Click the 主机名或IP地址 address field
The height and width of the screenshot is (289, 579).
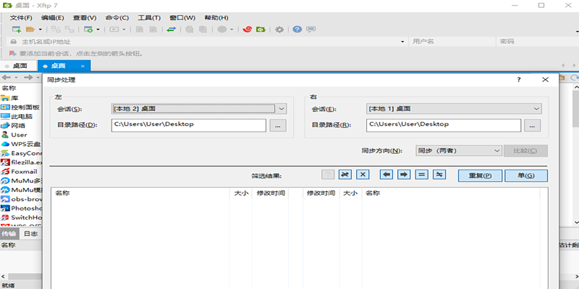207,42
